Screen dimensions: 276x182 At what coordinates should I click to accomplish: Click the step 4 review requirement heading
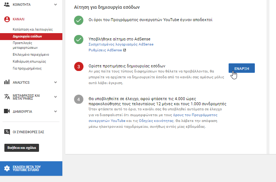158,101
